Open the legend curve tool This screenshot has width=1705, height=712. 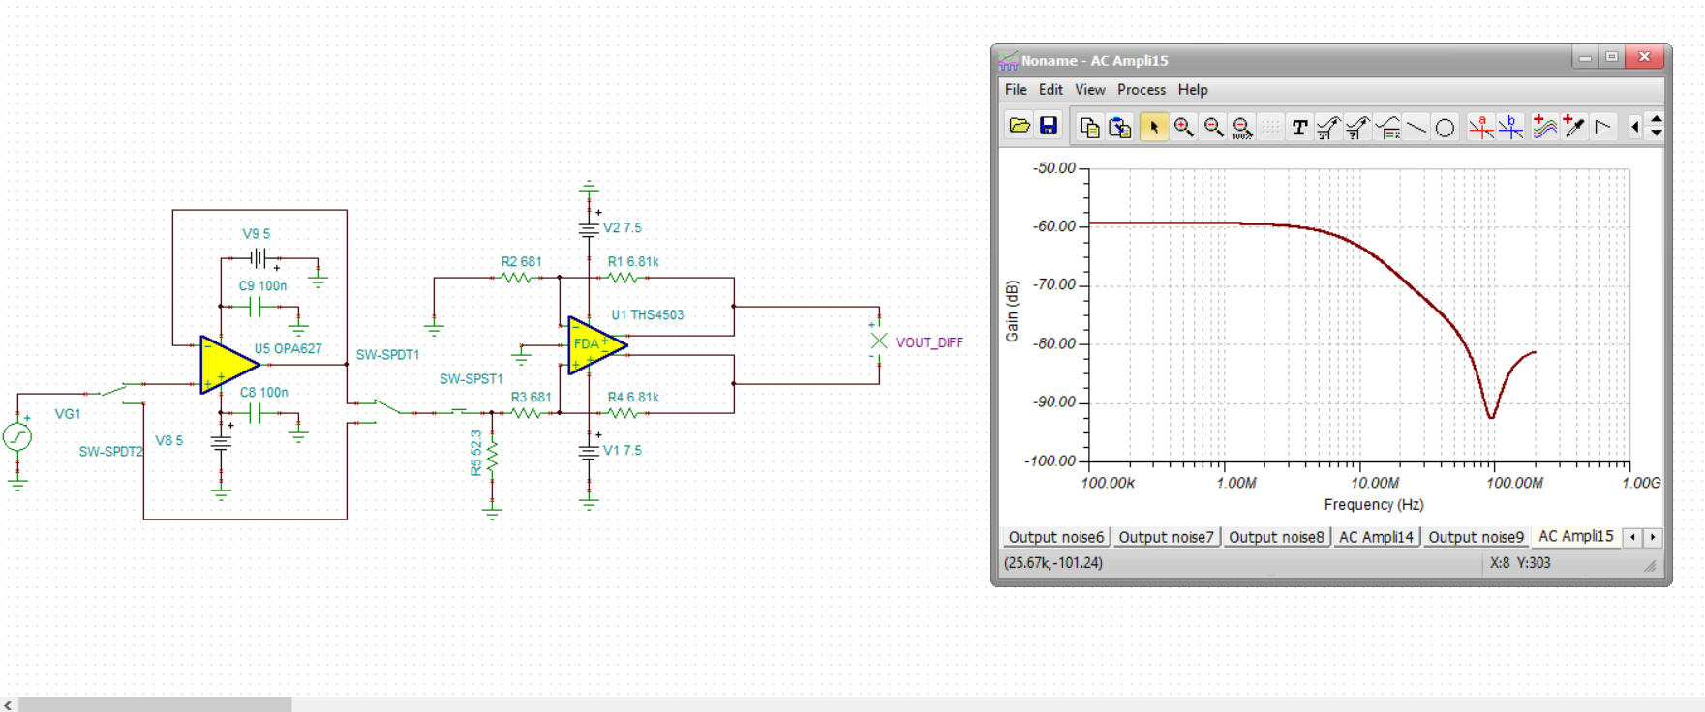click(x=1387, y=127)
